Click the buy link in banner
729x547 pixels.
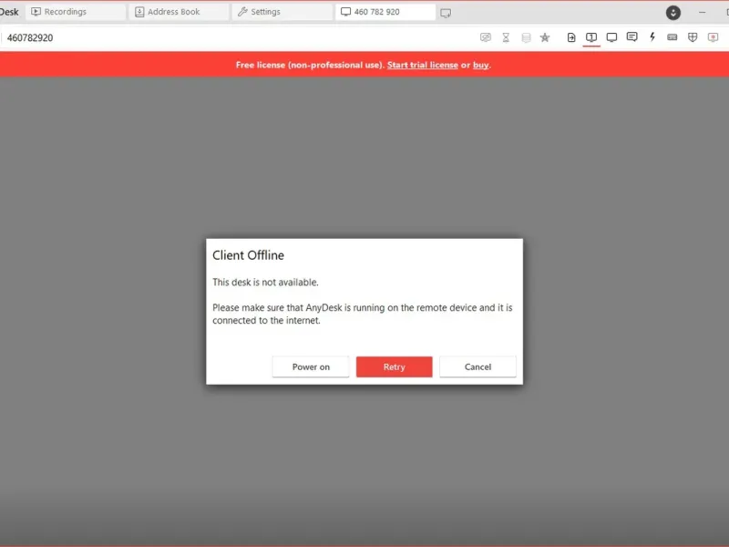[481, 65]
